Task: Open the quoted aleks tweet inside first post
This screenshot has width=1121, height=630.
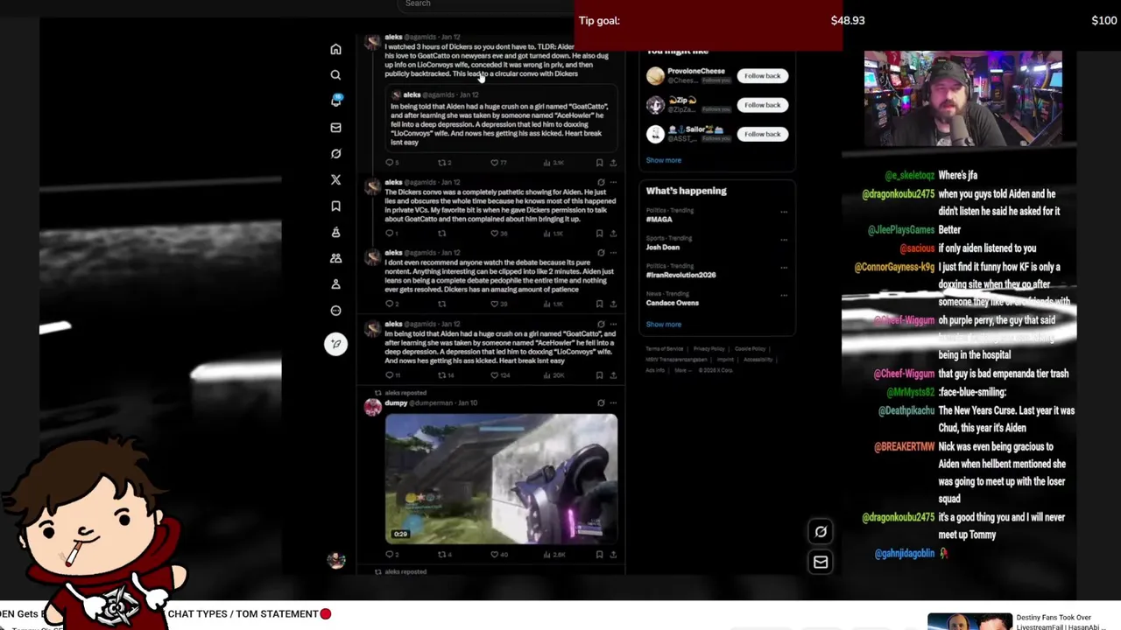Action: 500,118
